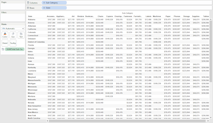This screenshot has height=123, width=213.
Task: Select the Idaho row label
Action: 30,52
